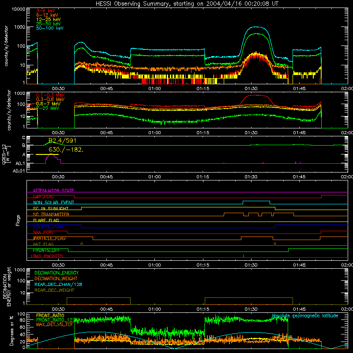
Task: Click the DECIMATION ENERGY or weight axis title
Action: coord(7,286)
